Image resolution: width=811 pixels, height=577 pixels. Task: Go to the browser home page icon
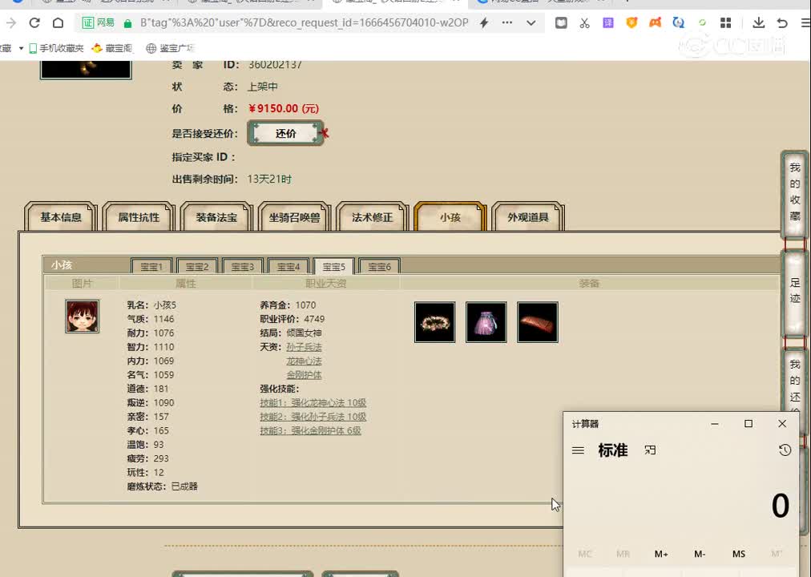coord(58,22)
